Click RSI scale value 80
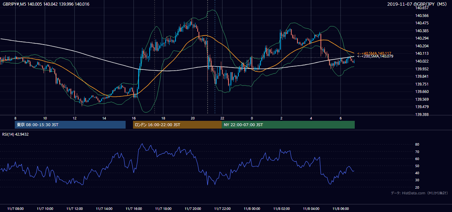 coord(417,145)
